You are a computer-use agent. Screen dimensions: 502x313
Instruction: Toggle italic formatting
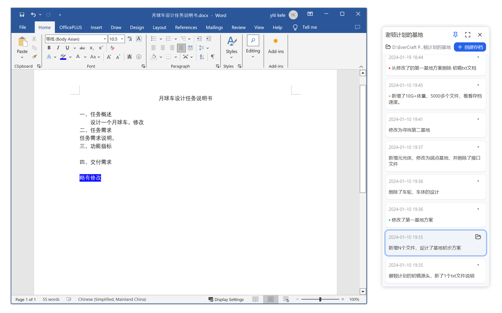pos(58,48)
